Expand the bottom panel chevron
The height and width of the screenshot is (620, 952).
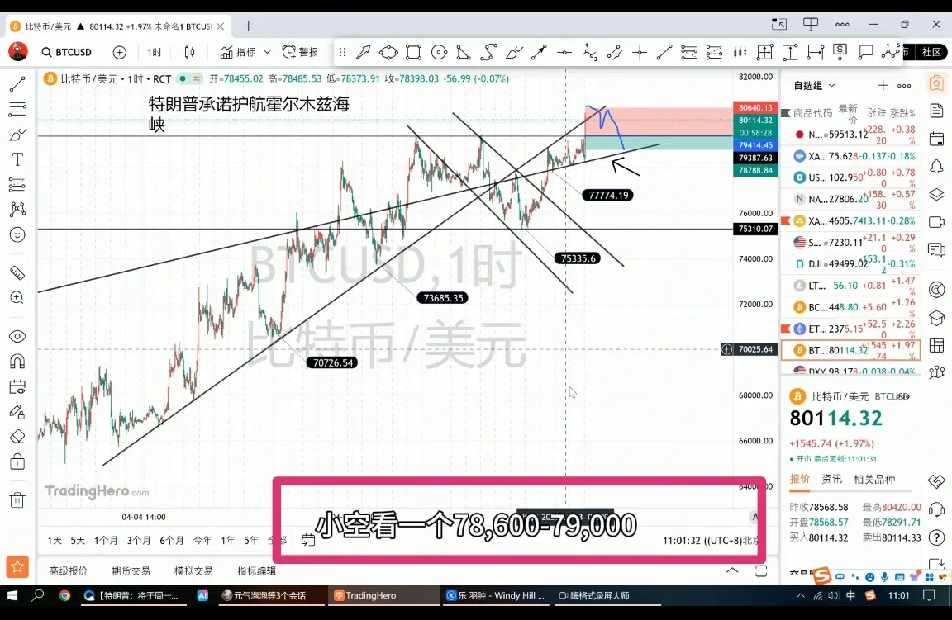(732, 570)
